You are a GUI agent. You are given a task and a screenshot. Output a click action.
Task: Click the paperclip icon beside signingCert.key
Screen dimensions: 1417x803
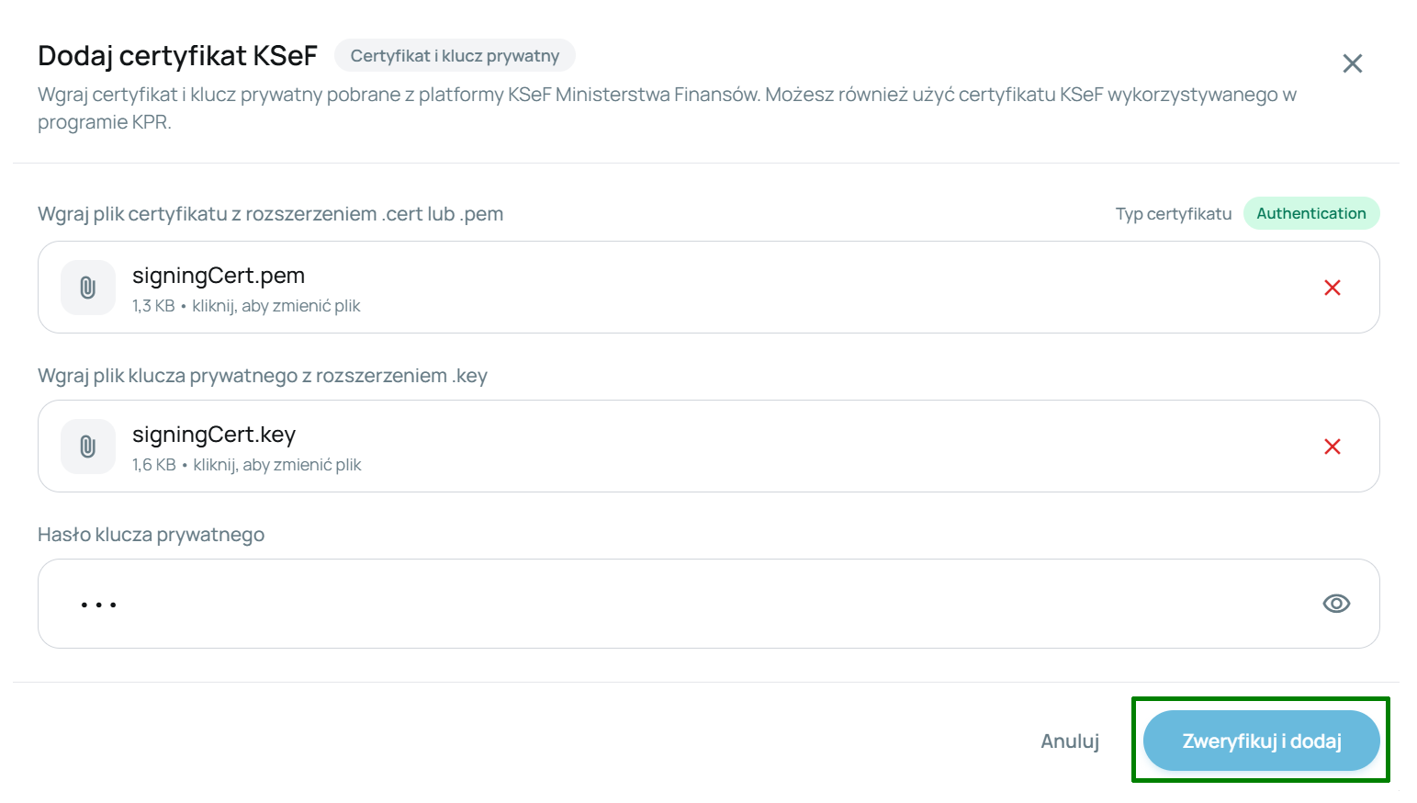(x=88, y=447)
